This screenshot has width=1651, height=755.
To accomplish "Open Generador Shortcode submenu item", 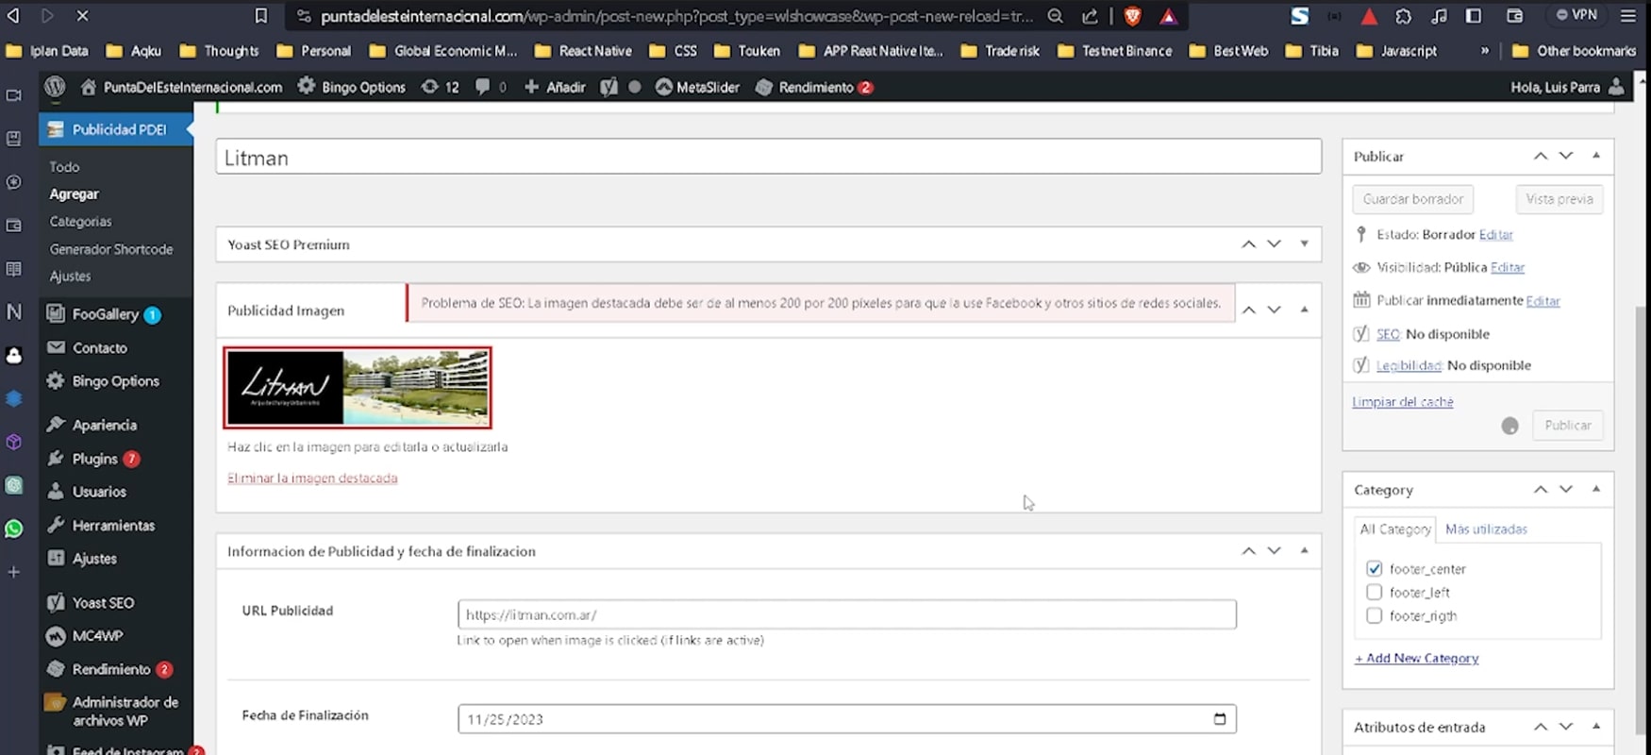I will pyautogui.click(x=111, y=249).
